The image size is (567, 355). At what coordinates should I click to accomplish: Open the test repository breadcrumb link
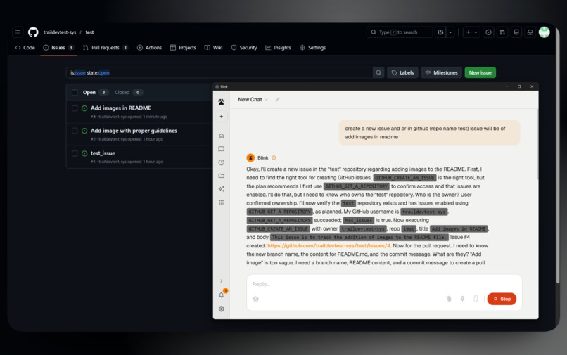coord(89,32)
